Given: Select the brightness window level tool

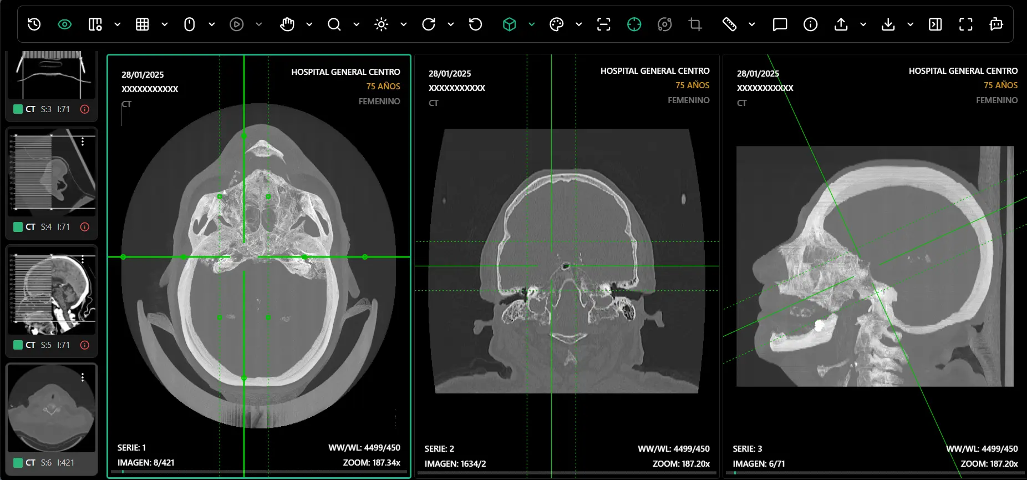Looking at the screenshot, I should (381, 24).
